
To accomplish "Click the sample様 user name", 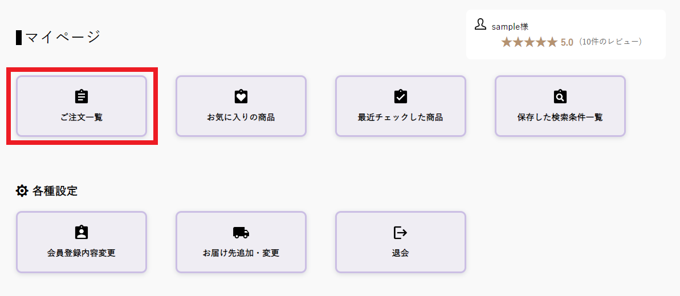I will point(510,26).
